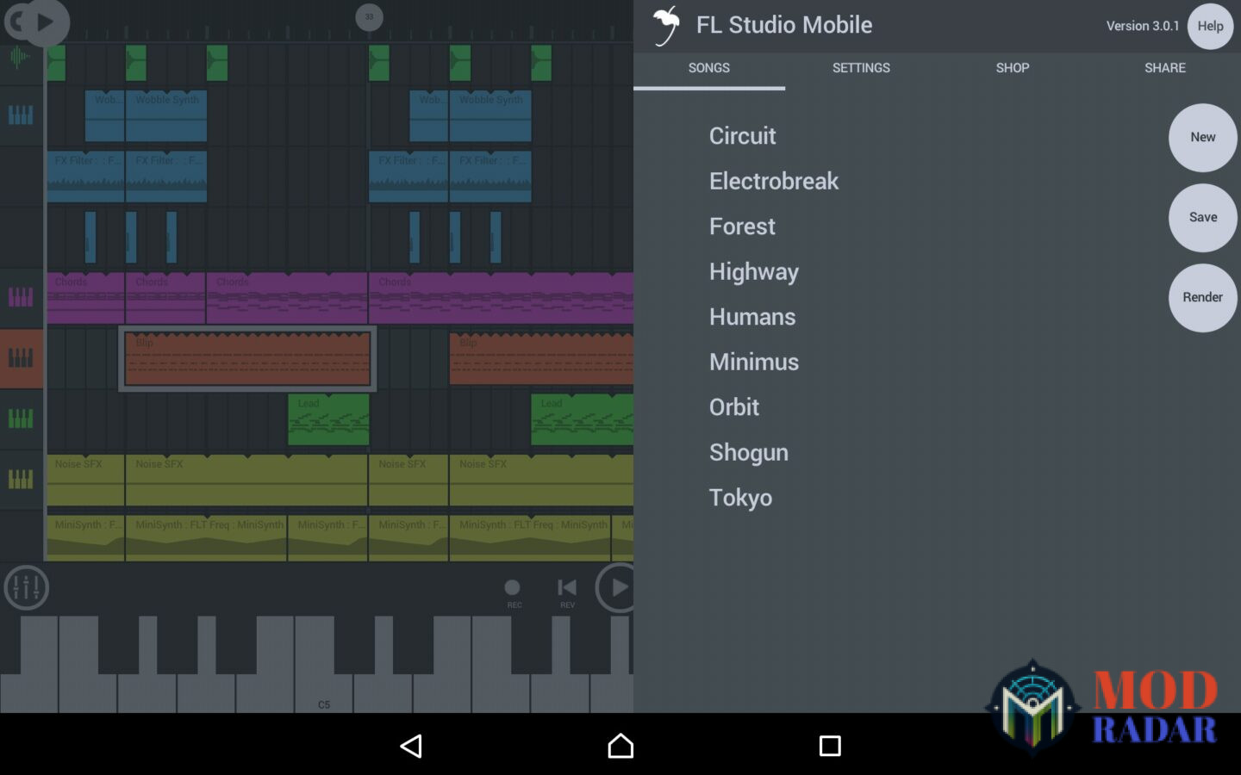Open the Humans song
The height and width of the screenshot is (775, 1241).
pyautogui.click(x=752, y=317)
